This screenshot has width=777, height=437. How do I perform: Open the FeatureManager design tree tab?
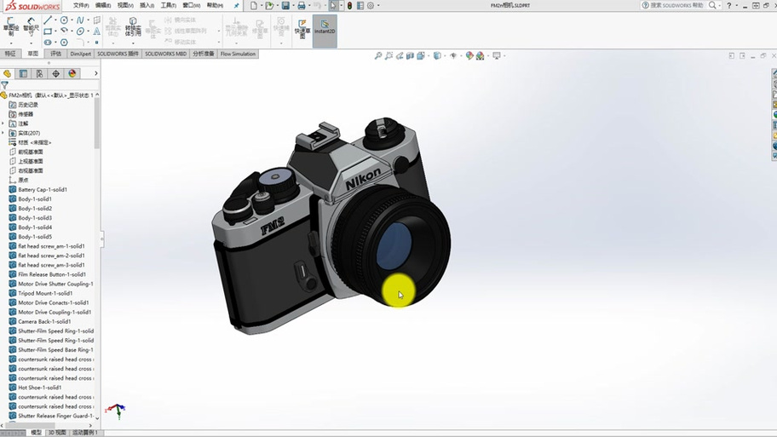coord(7,74)
